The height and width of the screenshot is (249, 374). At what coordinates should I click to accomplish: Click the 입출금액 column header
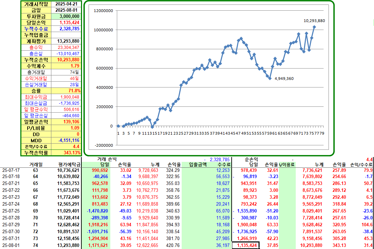(x=198, y=165)
